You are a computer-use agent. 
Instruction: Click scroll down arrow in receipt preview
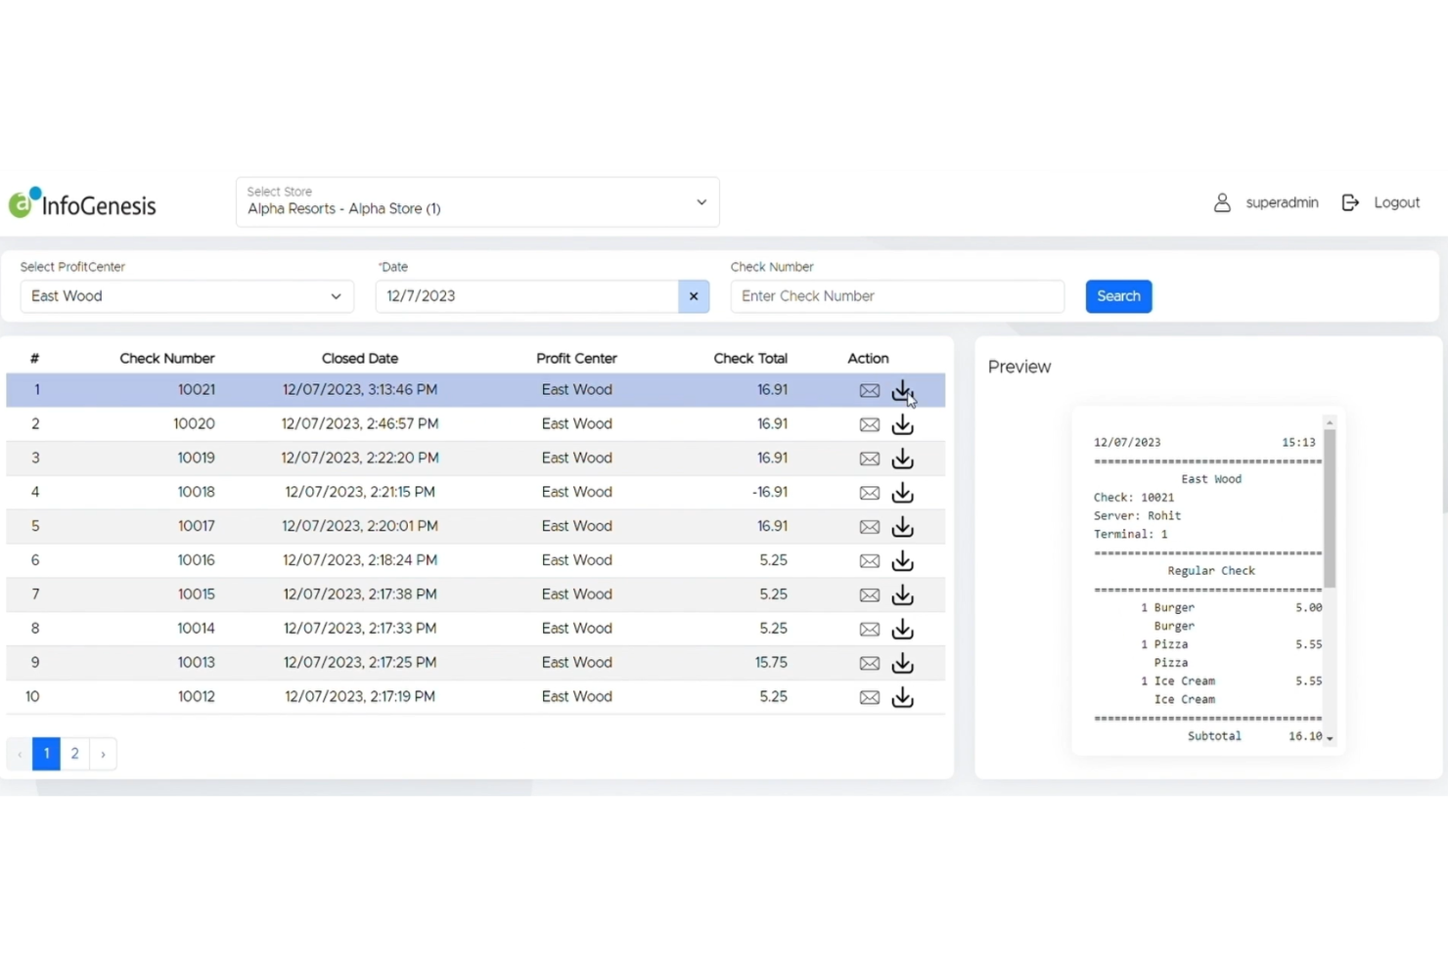(x=1330, y=738)
